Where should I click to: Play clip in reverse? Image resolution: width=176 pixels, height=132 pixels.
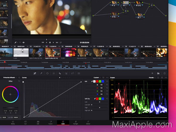[46, 43]
